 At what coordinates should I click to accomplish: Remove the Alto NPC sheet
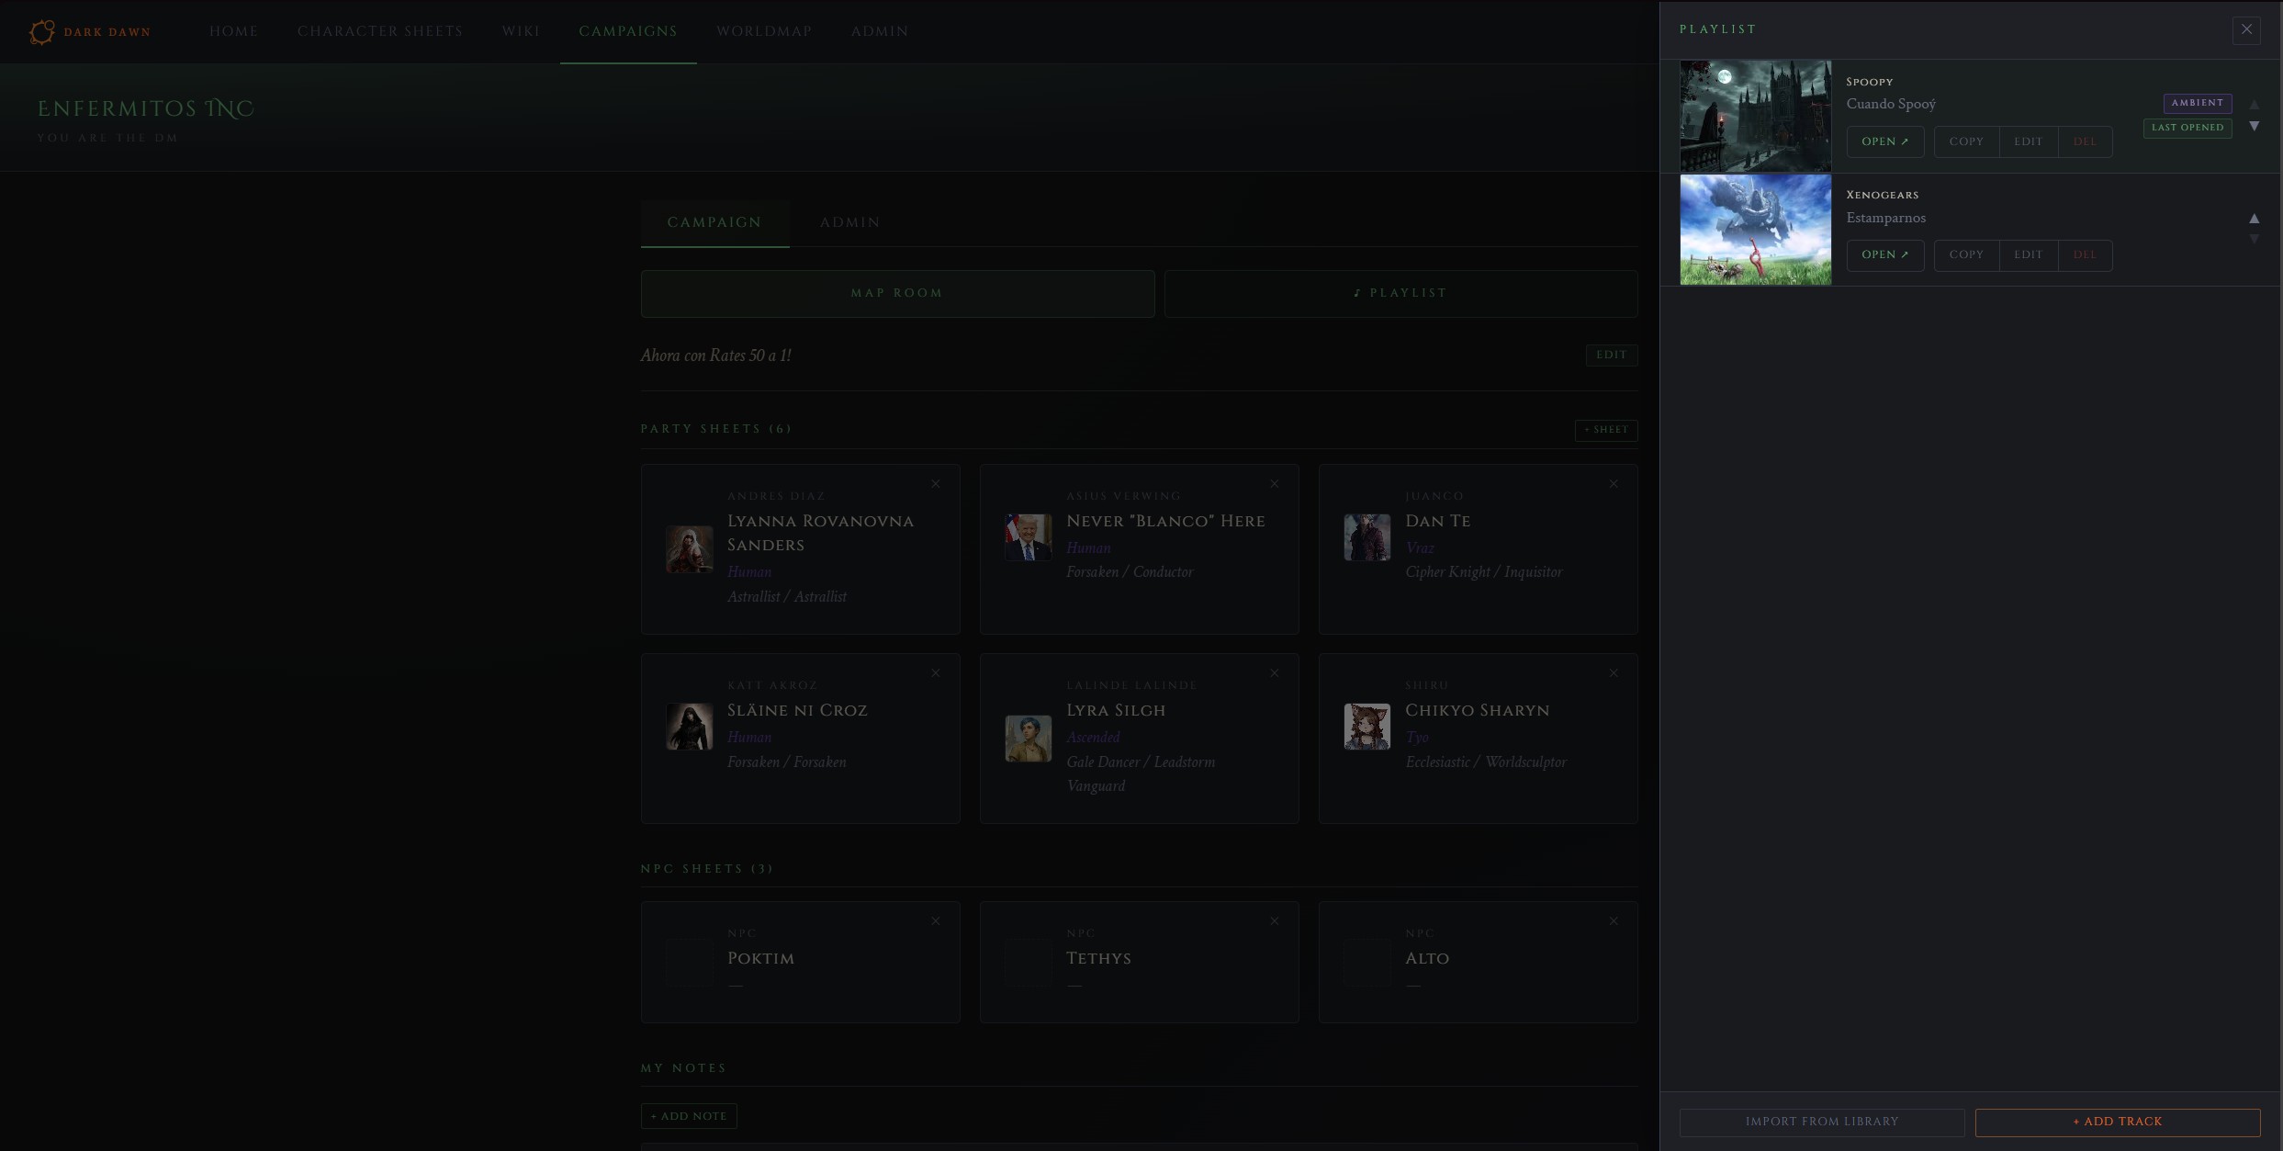[x=1613, y=921]
